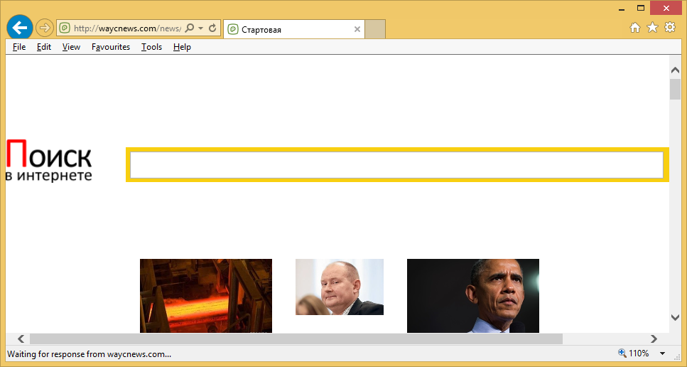Click the Поиск в интернете logo
This screenshot has height=367, width=687.
(x=49, y=161)
